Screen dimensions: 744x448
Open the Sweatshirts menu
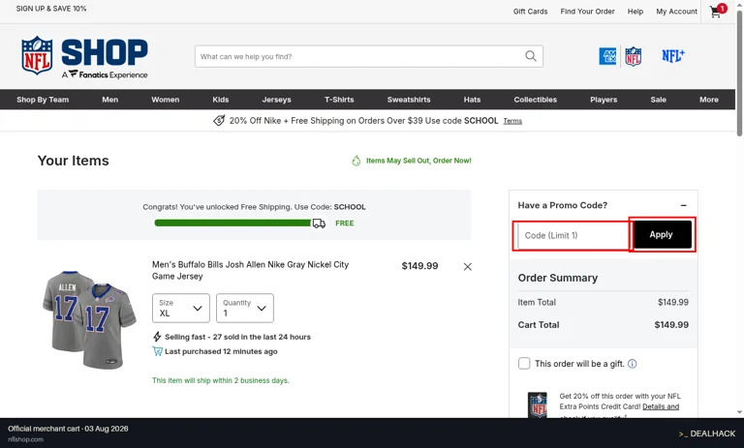(x=409, y=100)
